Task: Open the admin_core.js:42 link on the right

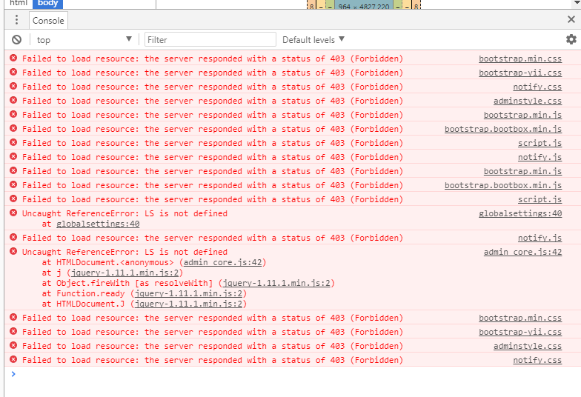Action: click(522, 252)
